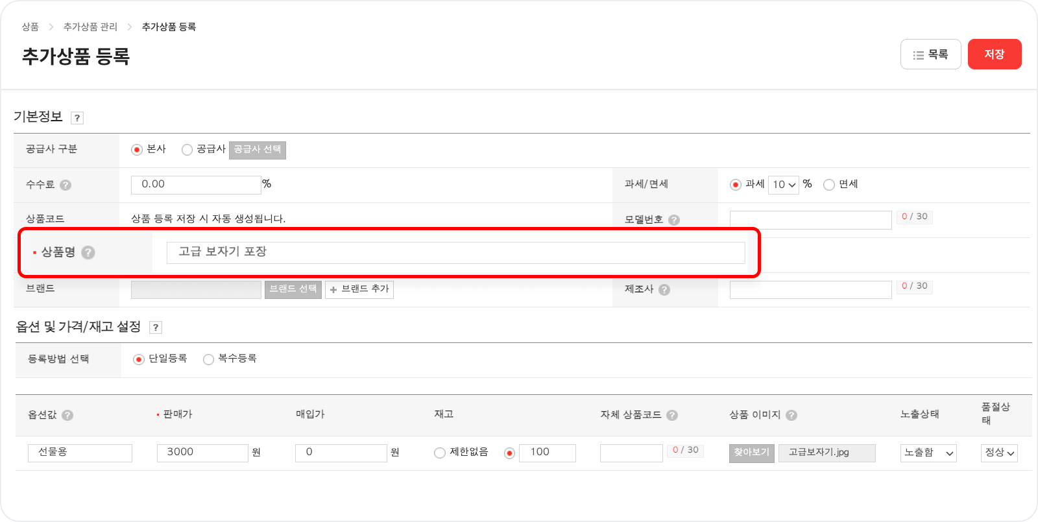Click the 목록 list button
1038x522 pixels.
click(931, 54)
